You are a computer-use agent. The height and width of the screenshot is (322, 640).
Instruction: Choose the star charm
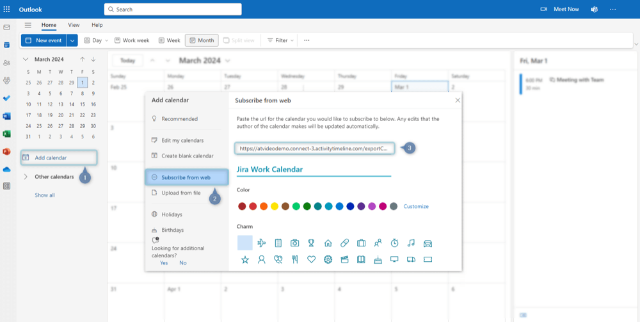click(245, 259)
